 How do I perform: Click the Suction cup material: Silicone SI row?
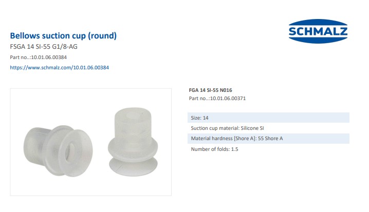coord(268,128)
